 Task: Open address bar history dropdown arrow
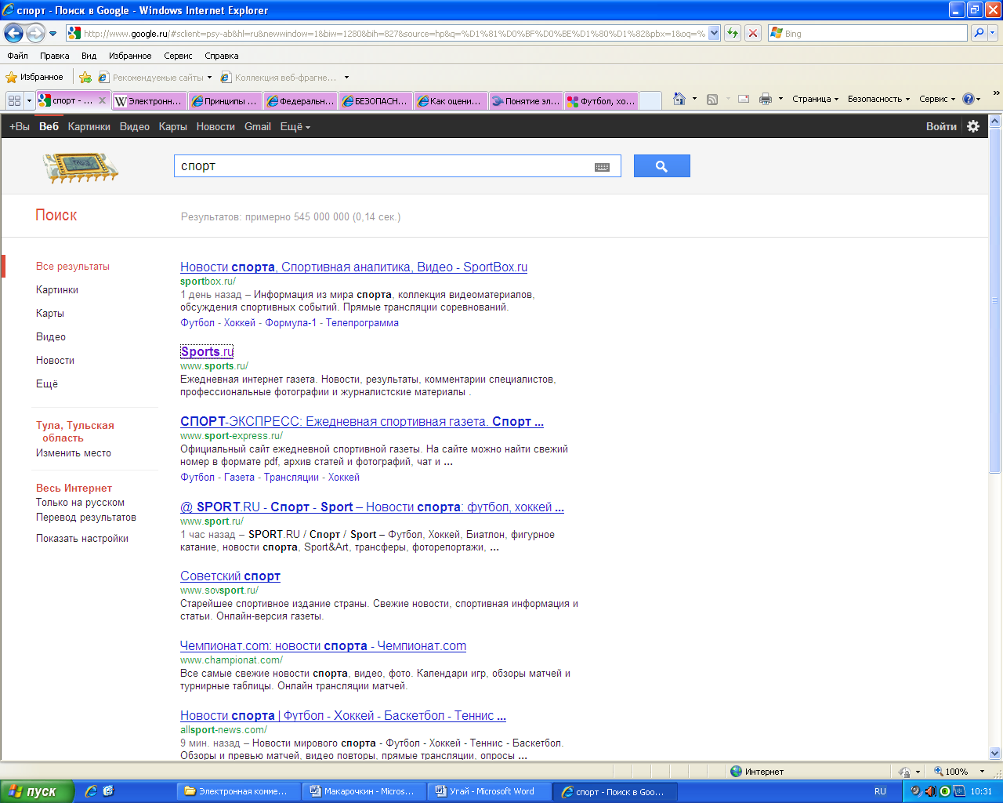pyautogui.click(x=714, y=33)
